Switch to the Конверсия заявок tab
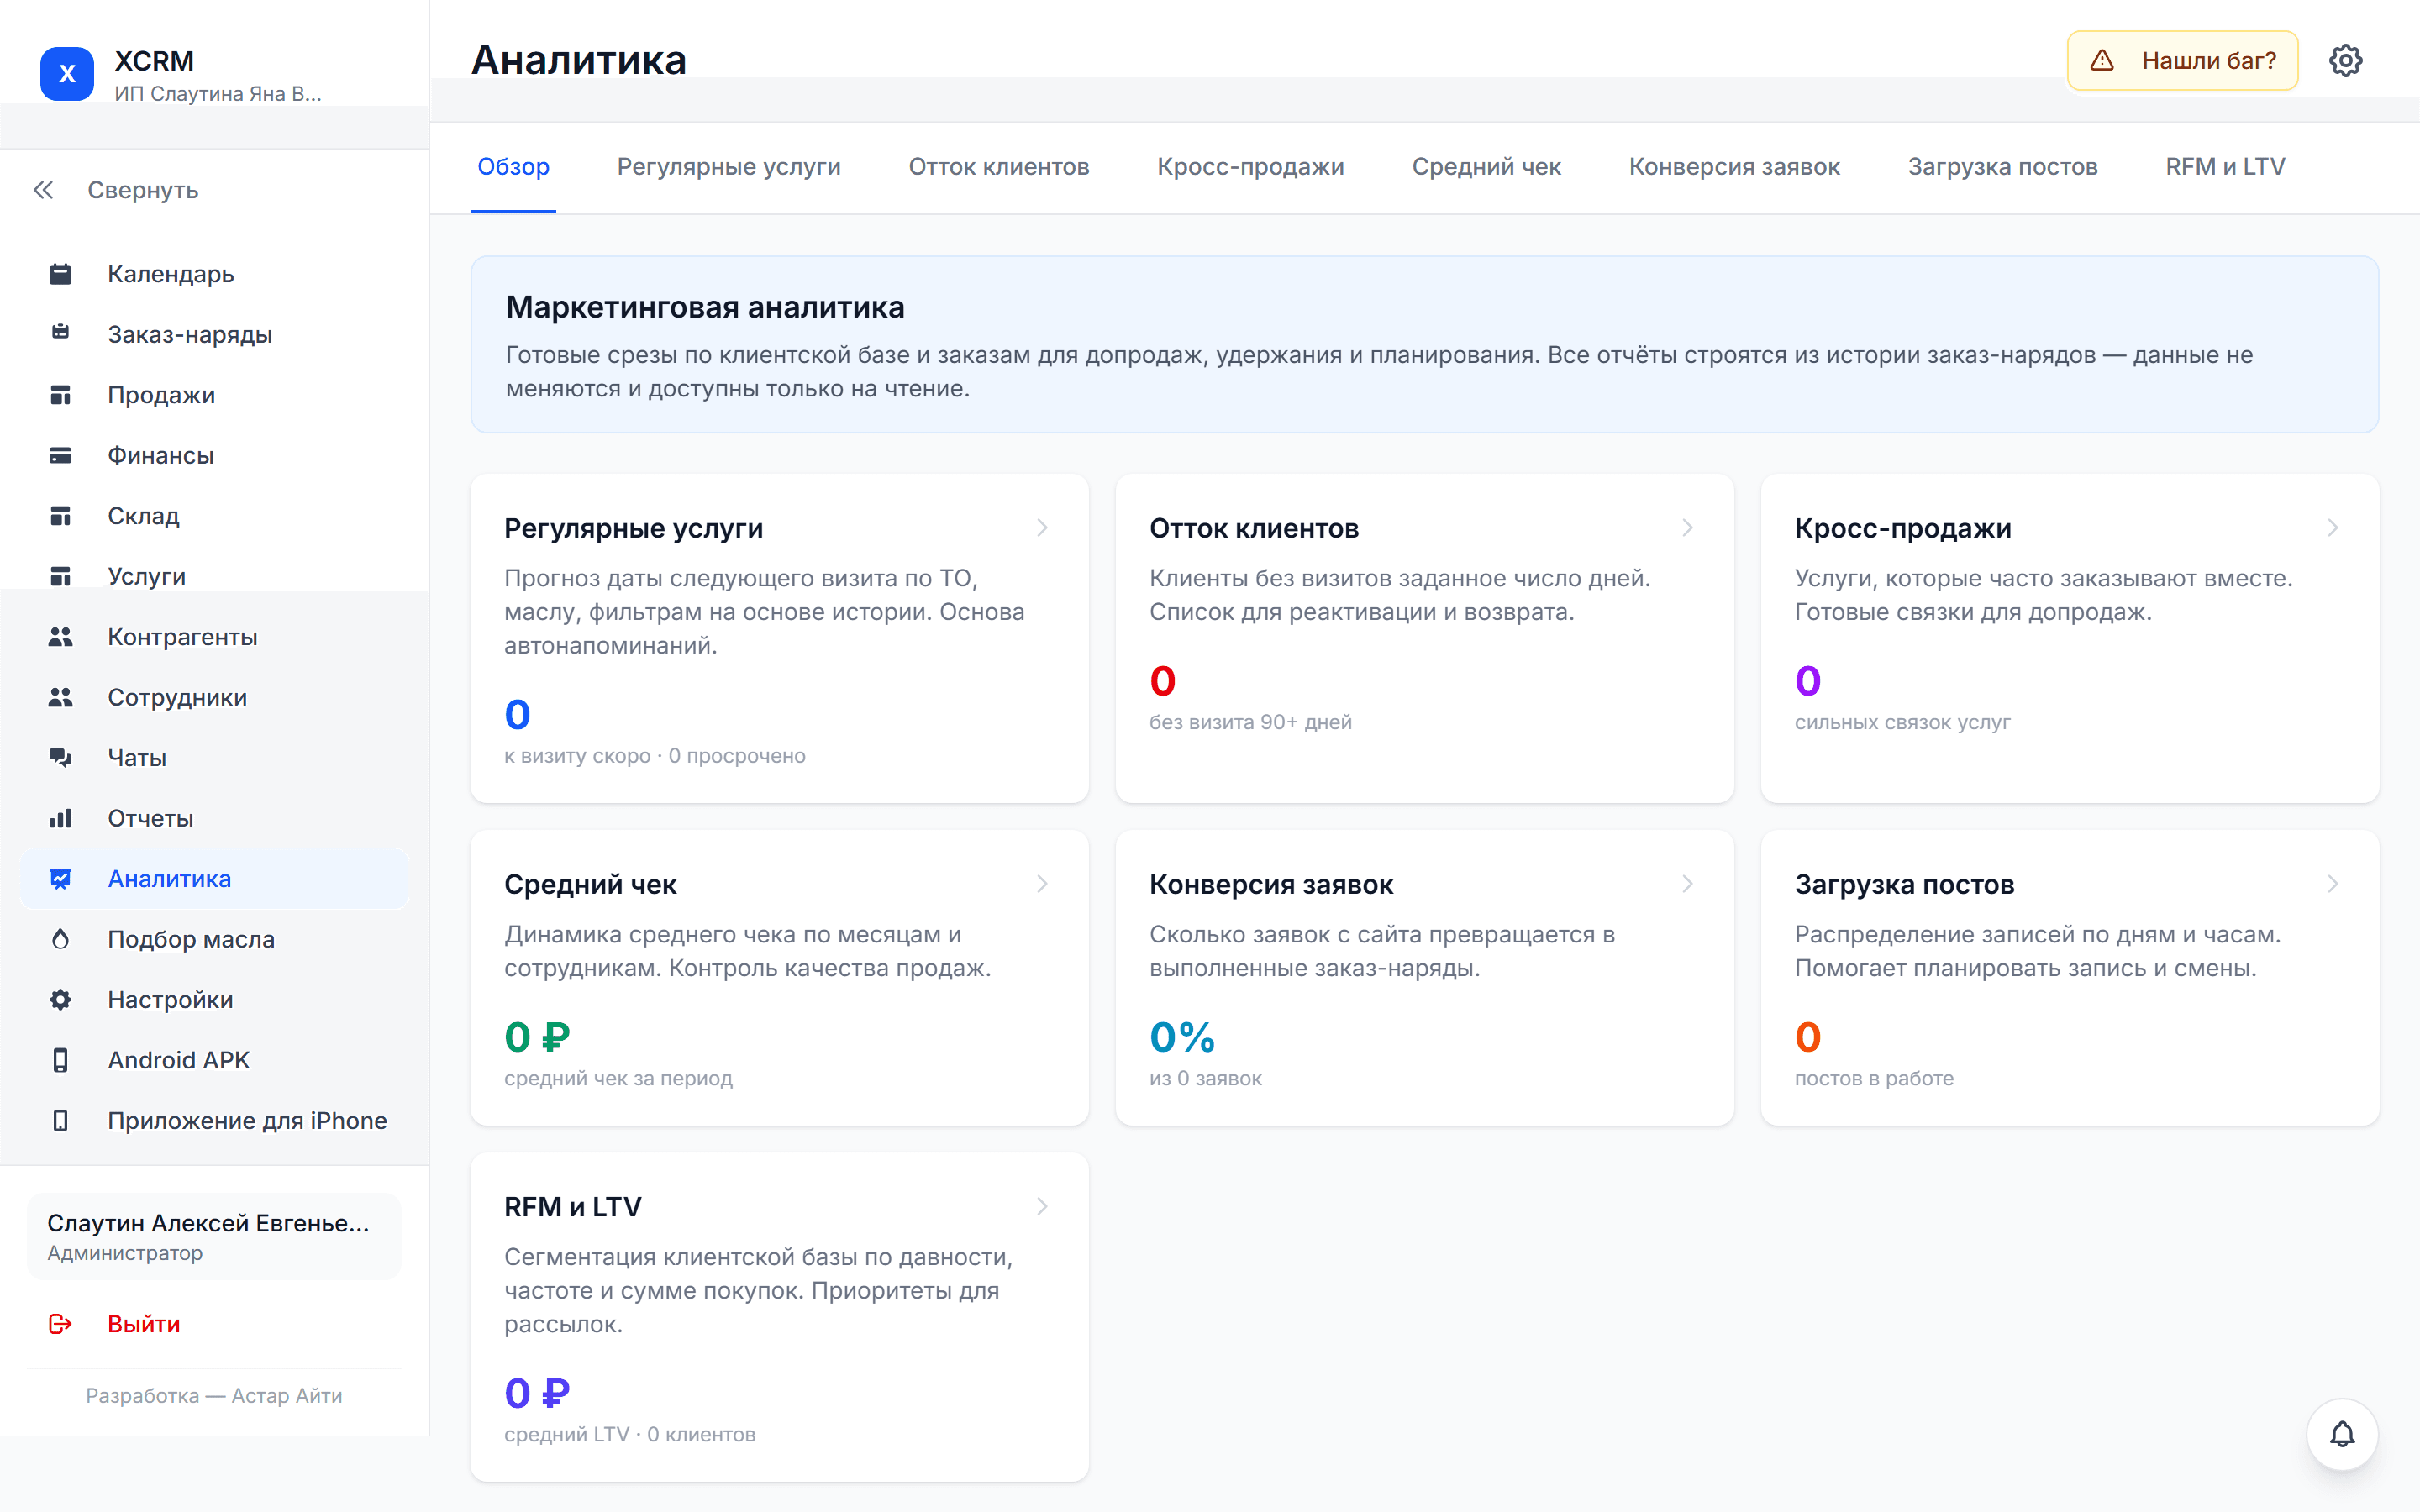This screenshot has height=1512, width=2420. [x=1734, y=167]
